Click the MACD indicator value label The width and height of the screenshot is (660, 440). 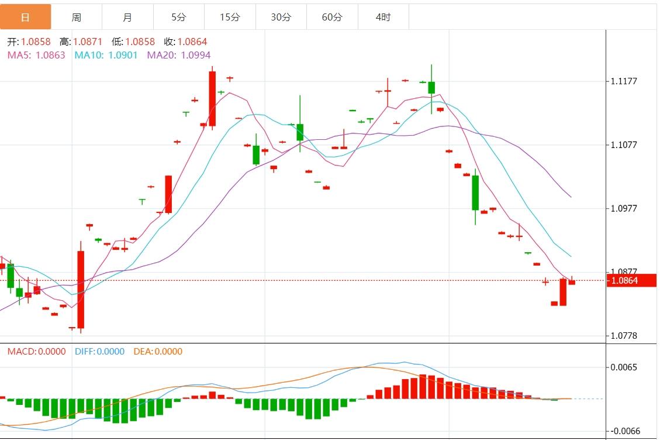(36, 352)
